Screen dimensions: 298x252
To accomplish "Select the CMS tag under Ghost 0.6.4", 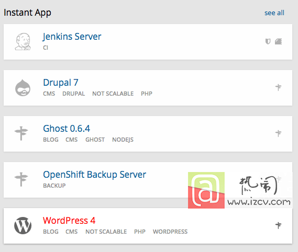I will pos(71,140).
